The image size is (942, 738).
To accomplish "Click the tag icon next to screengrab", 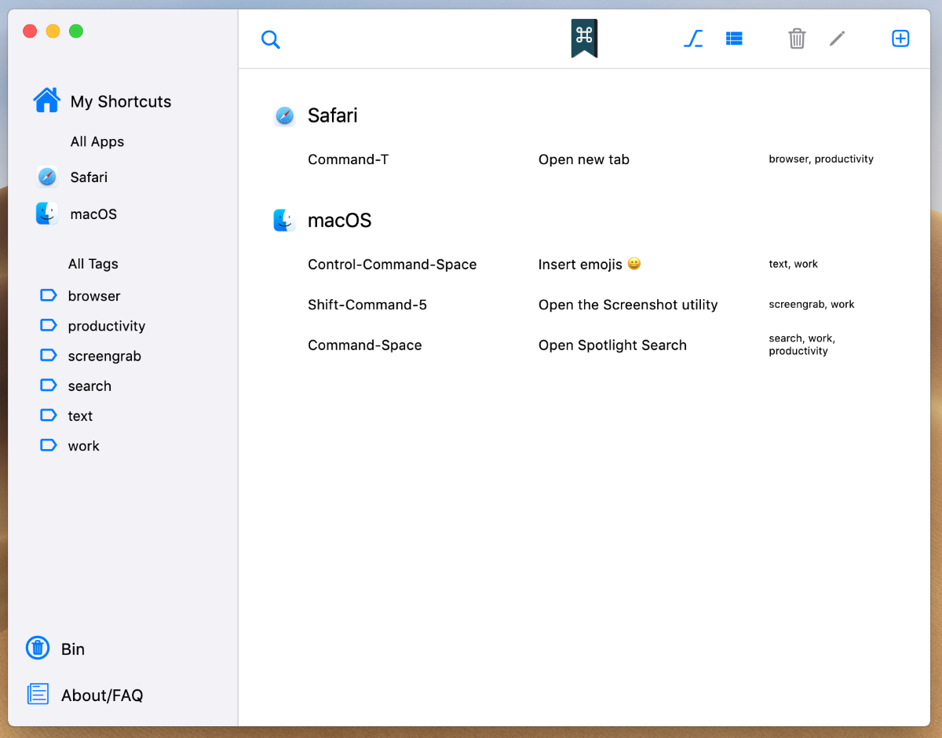I will pos(48,355).
